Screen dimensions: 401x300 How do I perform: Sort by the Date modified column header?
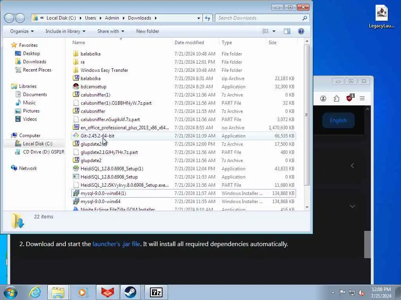click(x=189, y=42)
